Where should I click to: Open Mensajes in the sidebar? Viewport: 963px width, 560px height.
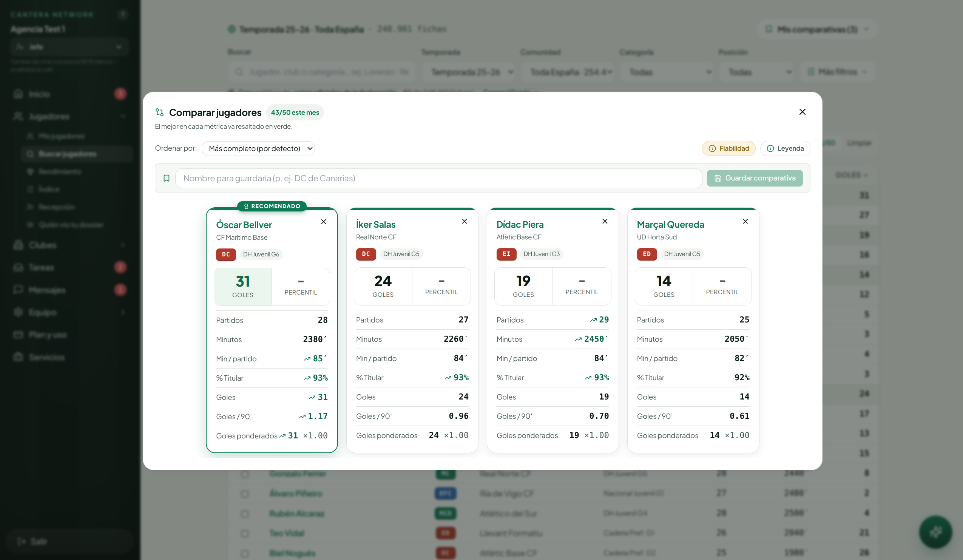tap(69, 290)
